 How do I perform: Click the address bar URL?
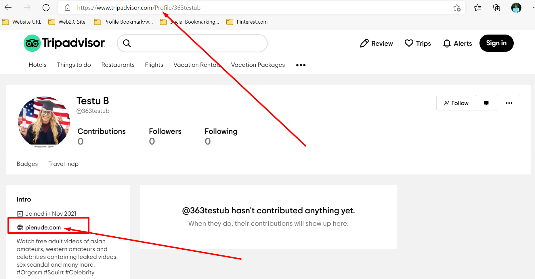[139, 8]
